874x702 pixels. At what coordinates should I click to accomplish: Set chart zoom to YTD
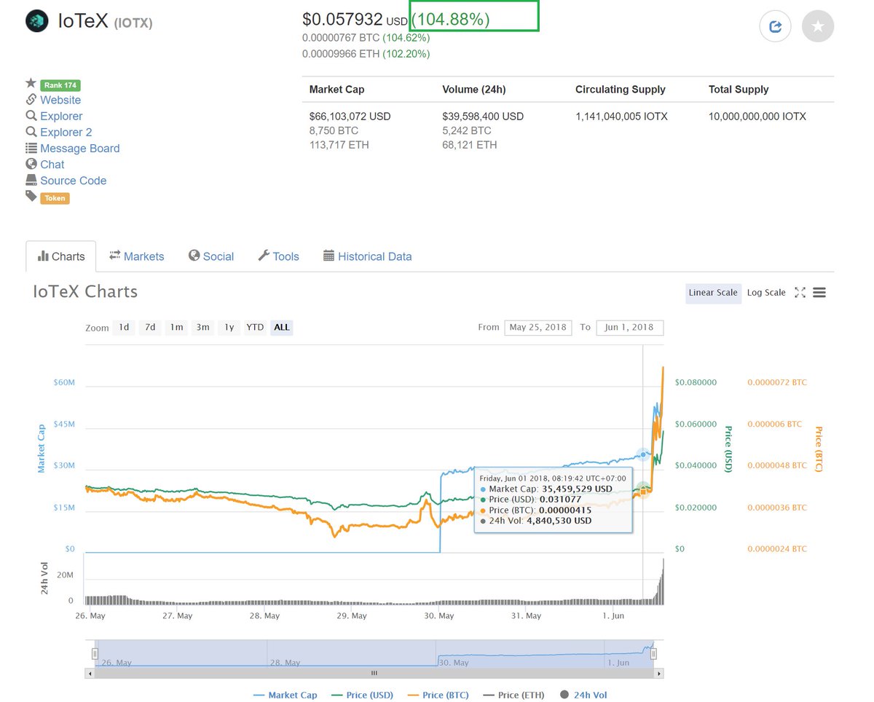255,328
